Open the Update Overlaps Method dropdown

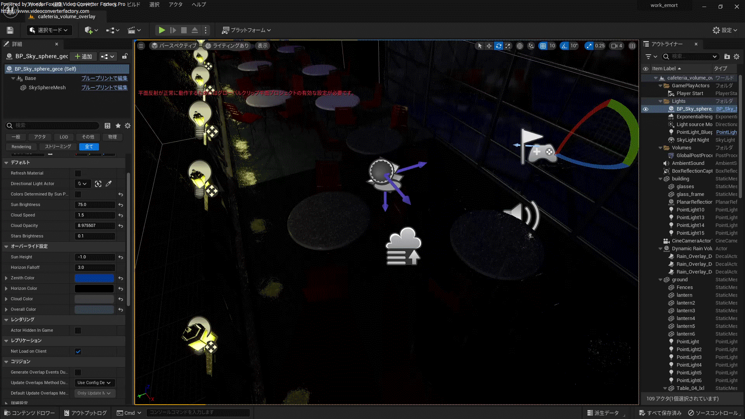point(94,383)
